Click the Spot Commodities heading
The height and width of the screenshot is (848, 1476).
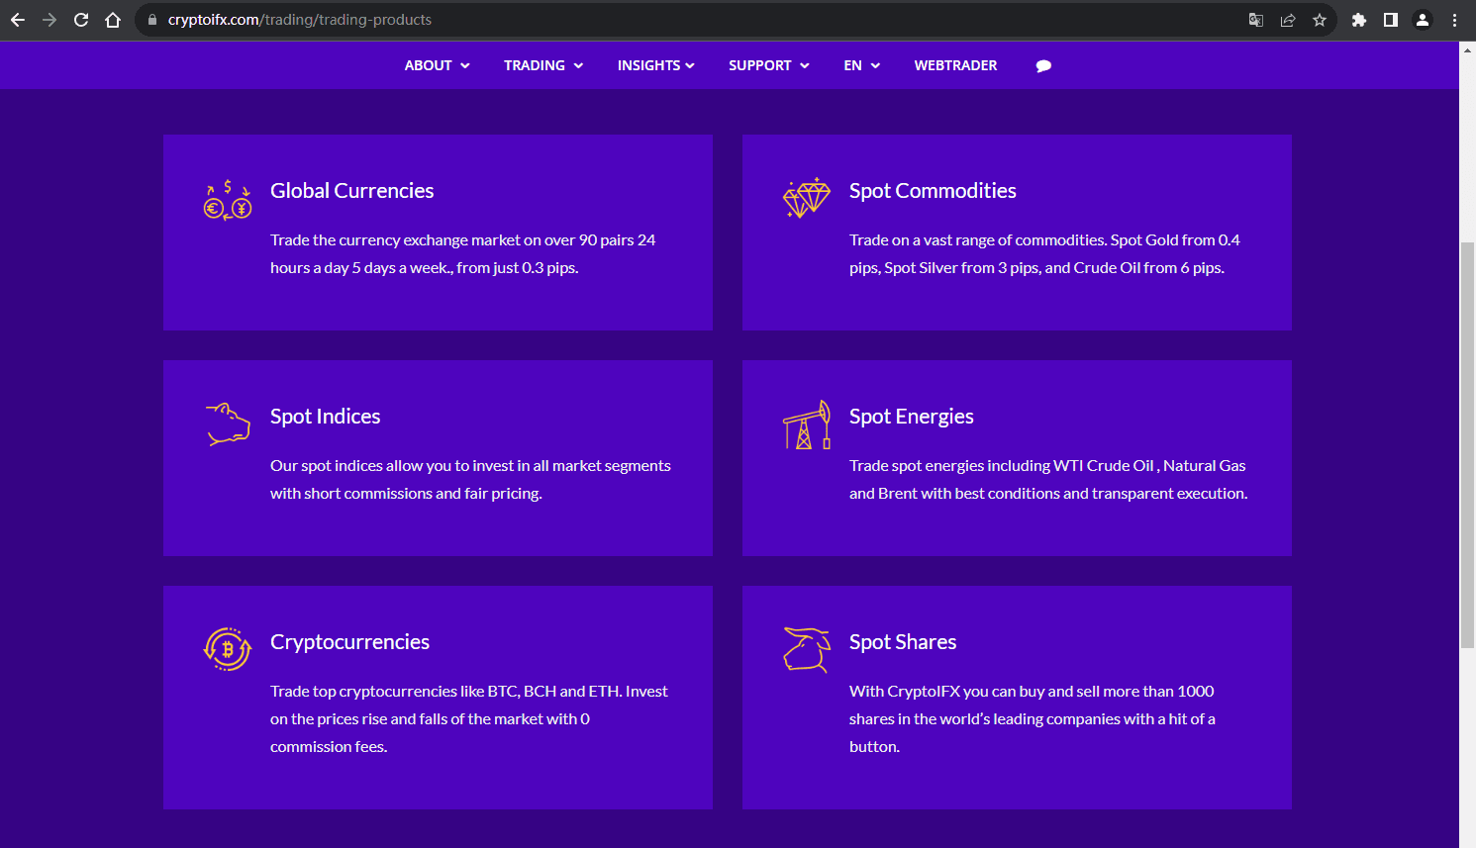tap(933, 191)
